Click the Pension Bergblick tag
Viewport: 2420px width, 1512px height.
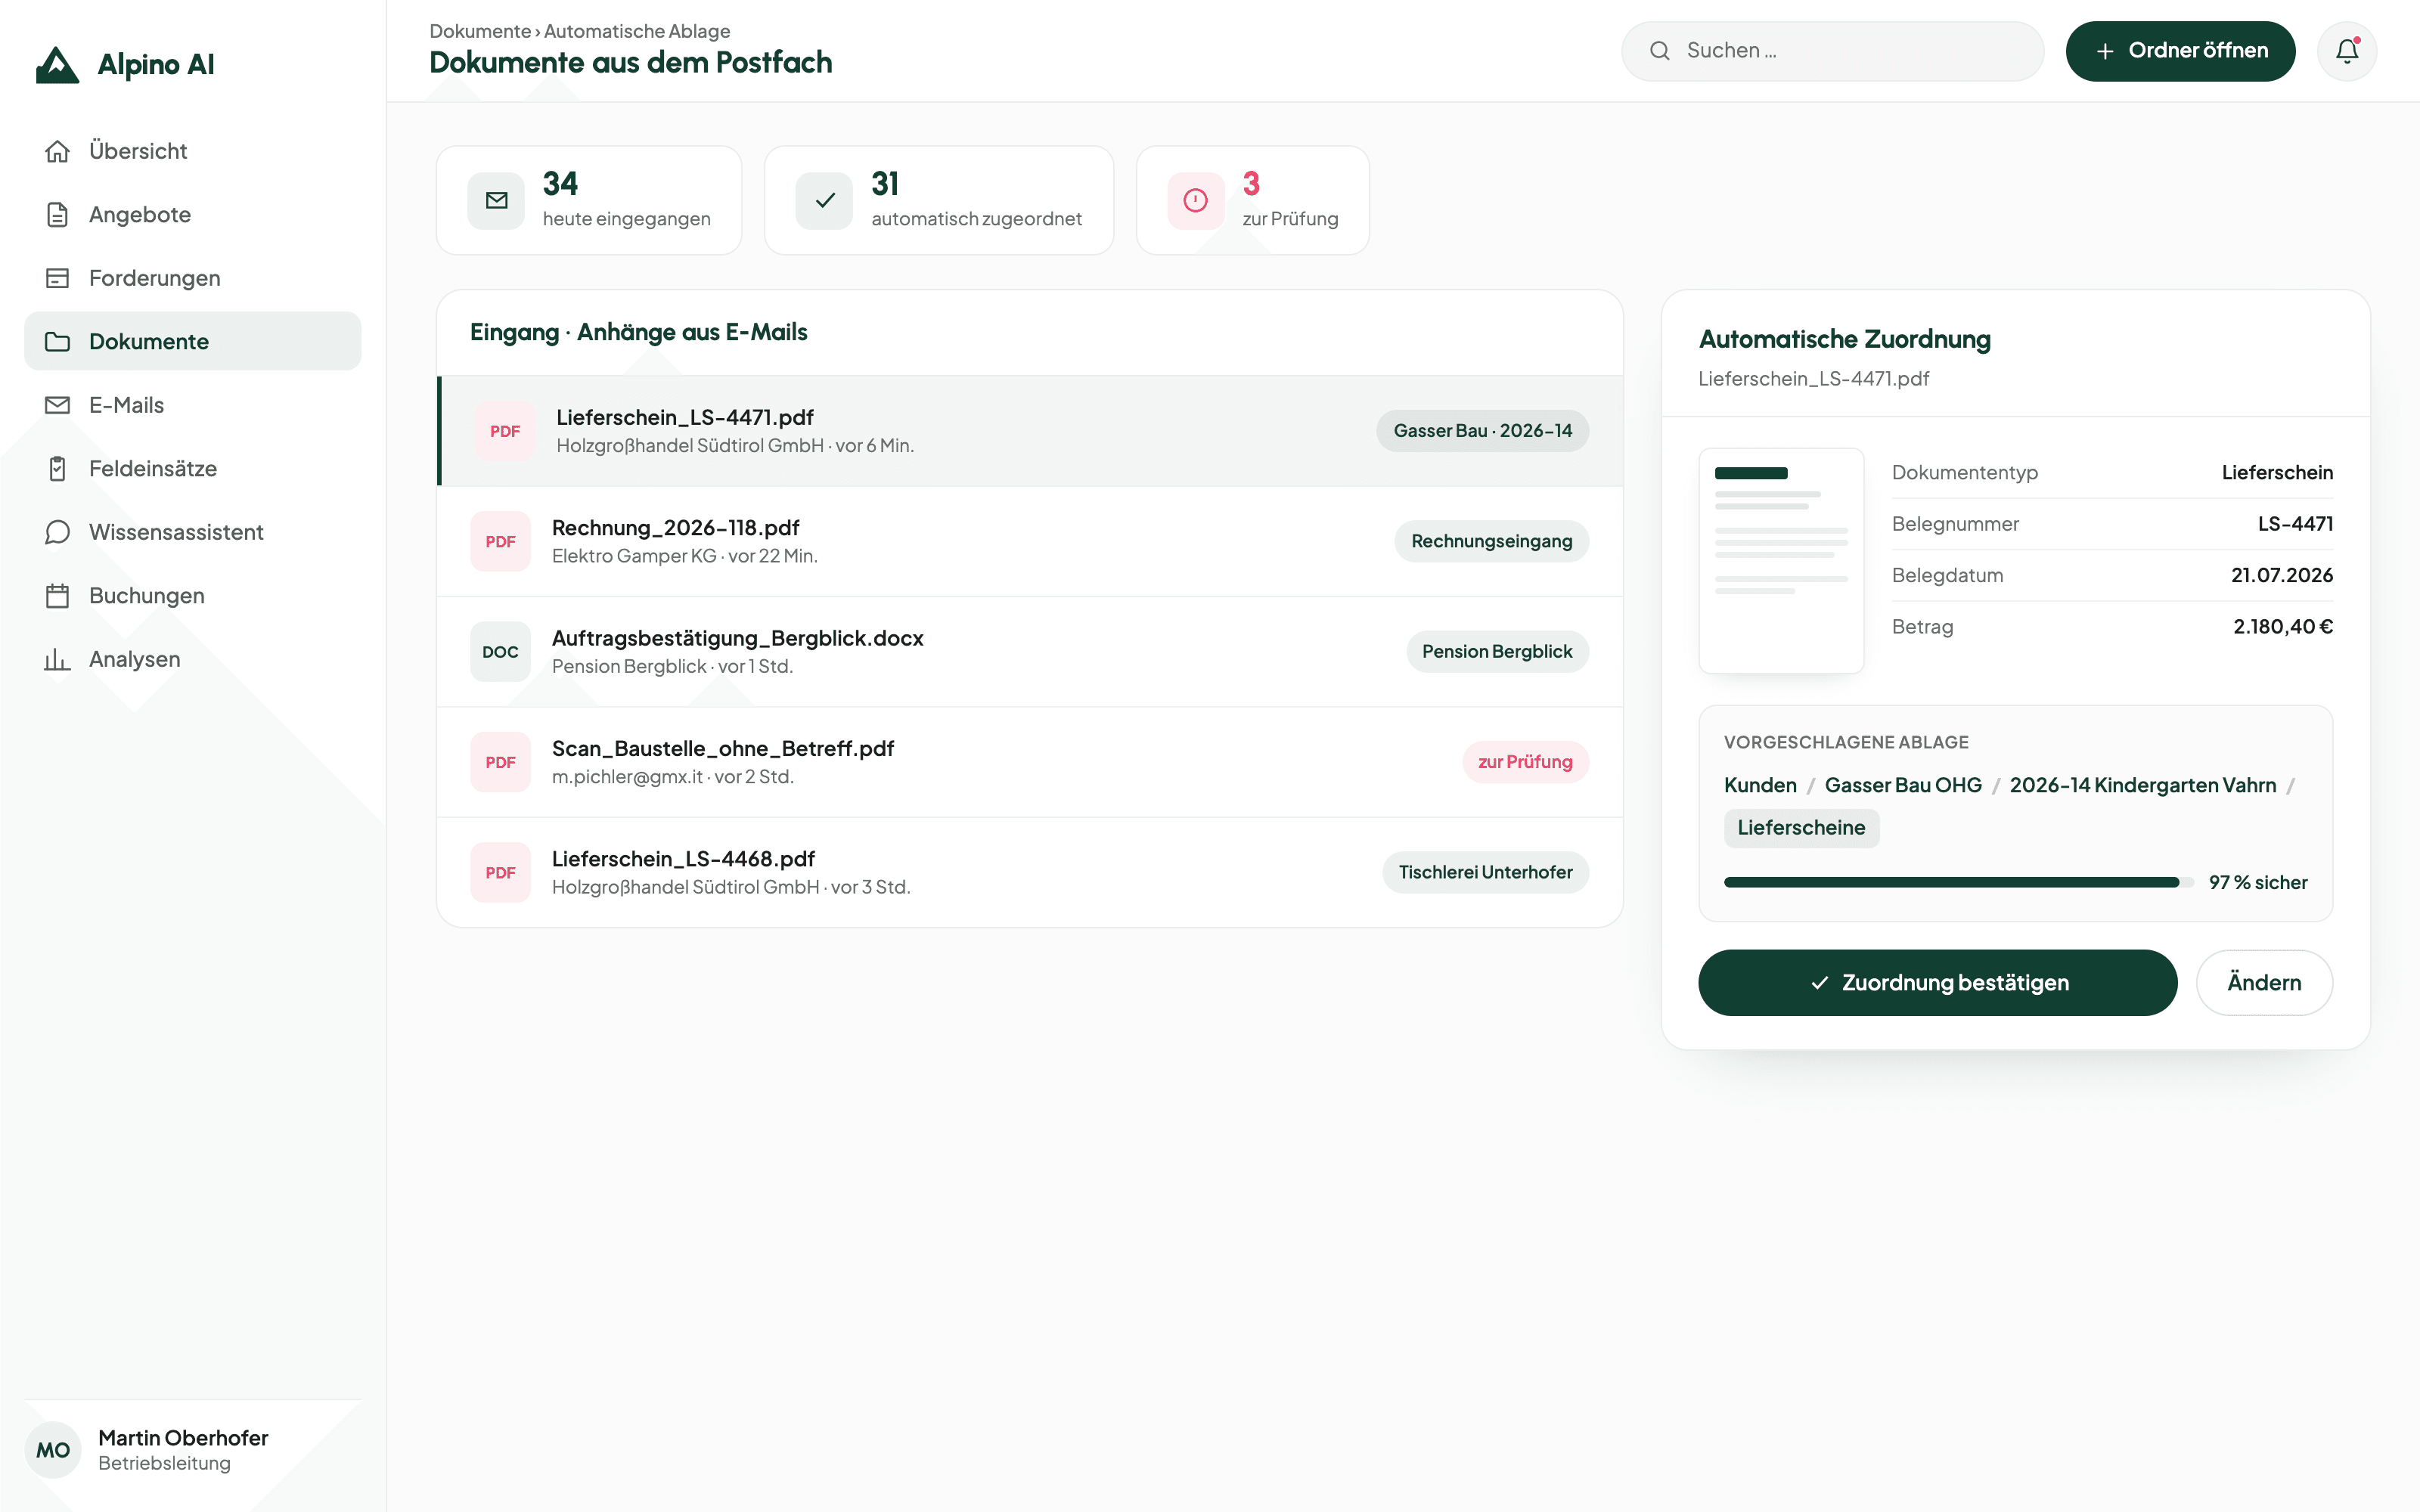[x=1497, y=652]
